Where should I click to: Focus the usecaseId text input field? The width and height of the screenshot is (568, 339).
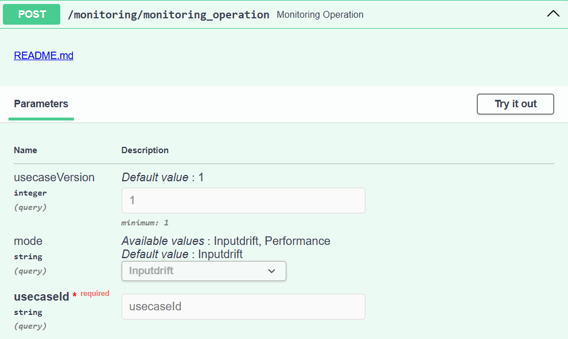[243, 306]
